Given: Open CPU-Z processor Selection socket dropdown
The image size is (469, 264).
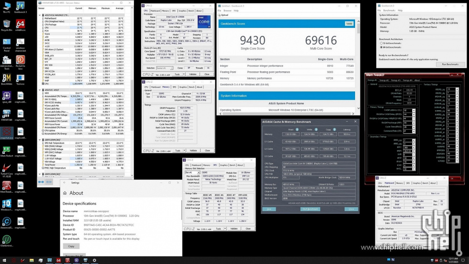Looking at the screenshot, I should click(165, 68).
